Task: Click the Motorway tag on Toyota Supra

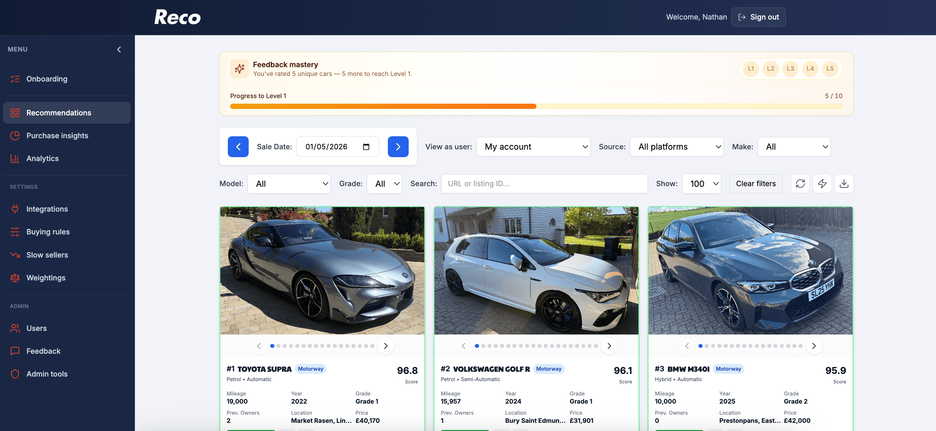Action: [x=311, y=369]
